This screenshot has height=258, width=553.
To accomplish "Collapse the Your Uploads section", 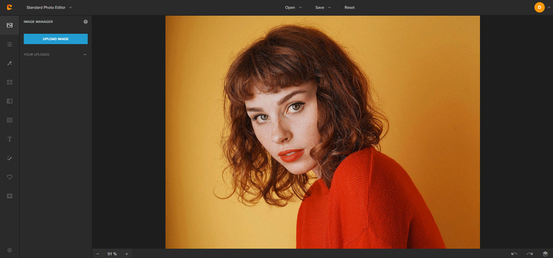I will pos(85,55).
